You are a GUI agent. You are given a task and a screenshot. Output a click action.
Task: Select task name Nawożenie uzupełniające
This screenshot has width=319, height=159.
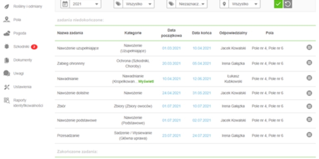(78, 48)
